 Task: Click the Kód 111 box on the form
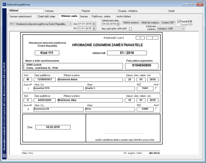[x=47, y=53]
